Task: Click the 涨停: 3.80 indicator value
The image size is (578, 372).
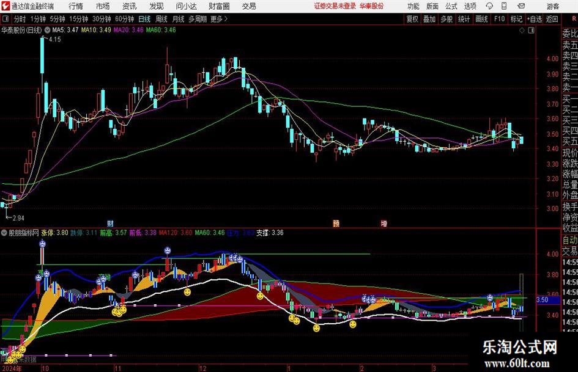Action: pyautogui.click(x=54, y=233)
